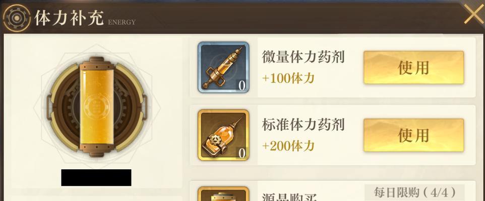Viewport: 485px width, 201px height.
Task: Click the black bar under the canister
Action: 96,177
